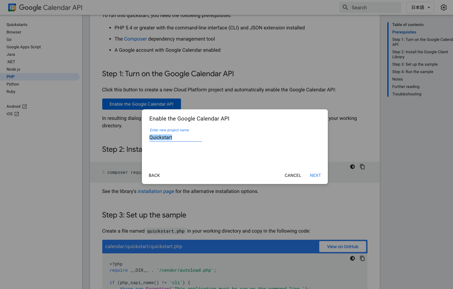
Task: Click the View on GitHub button
Action: (342, 247)
